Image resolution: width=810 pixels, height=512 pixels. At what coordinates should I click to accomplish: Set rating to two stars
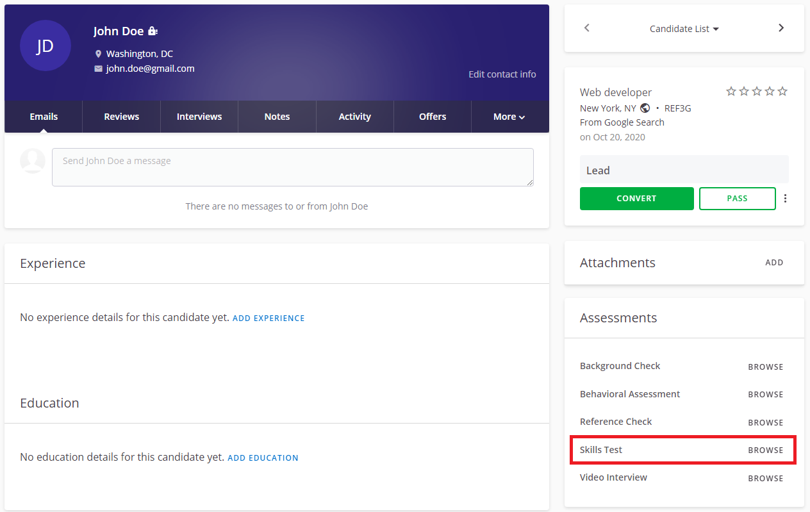coord(744,92)
